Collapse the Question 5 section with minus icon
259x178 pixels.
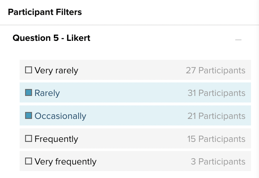(x=238, y=39)
